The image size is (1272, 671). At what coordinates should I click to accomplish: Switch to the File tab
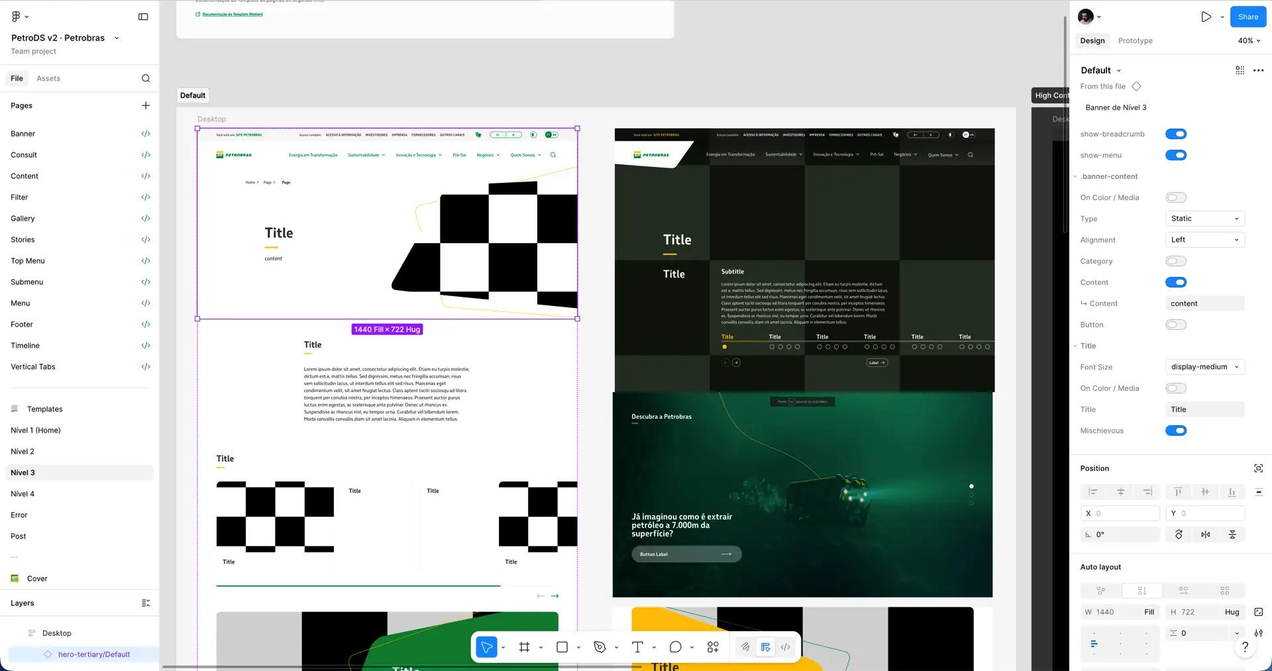(17, 78)
